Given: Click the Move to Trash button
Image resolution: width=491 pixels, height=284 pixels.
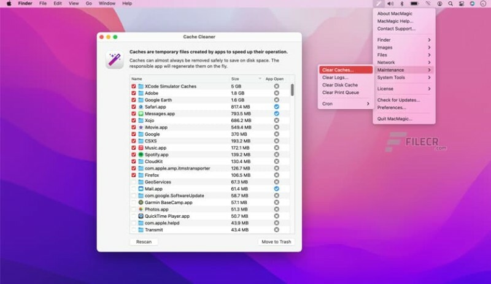Looking at the screenshot, I should point(276,242).
